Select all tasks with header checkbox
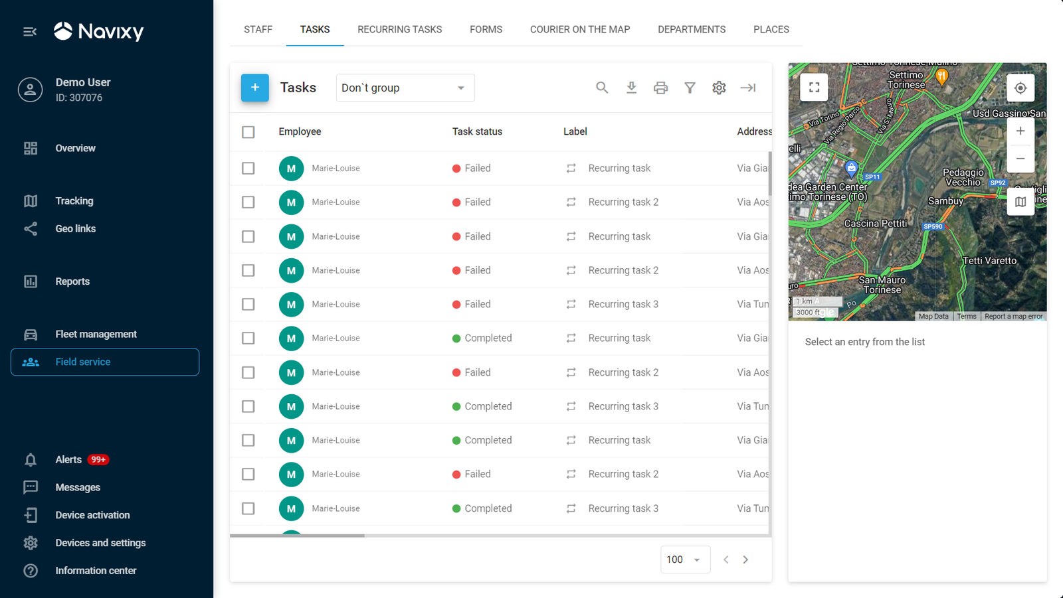 pos(248,132)
